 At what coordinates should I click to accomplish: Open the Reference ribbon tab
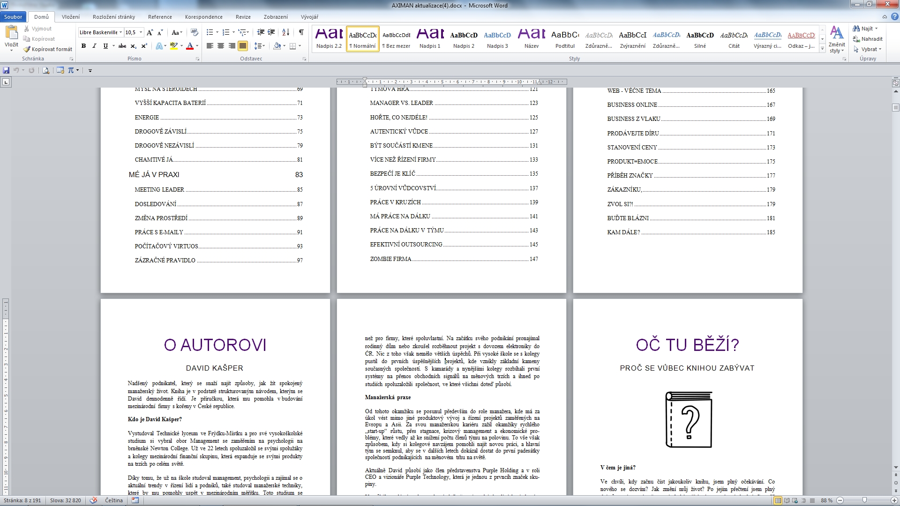point(160,17)
